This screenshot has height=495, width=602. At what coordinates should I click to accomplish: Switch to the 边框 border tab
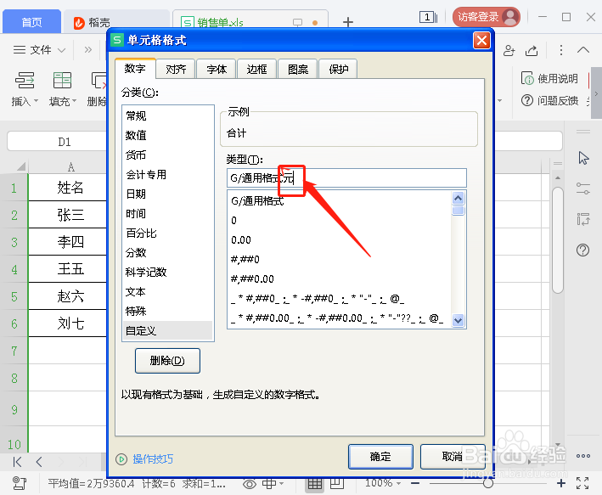(x=256, y=69)
